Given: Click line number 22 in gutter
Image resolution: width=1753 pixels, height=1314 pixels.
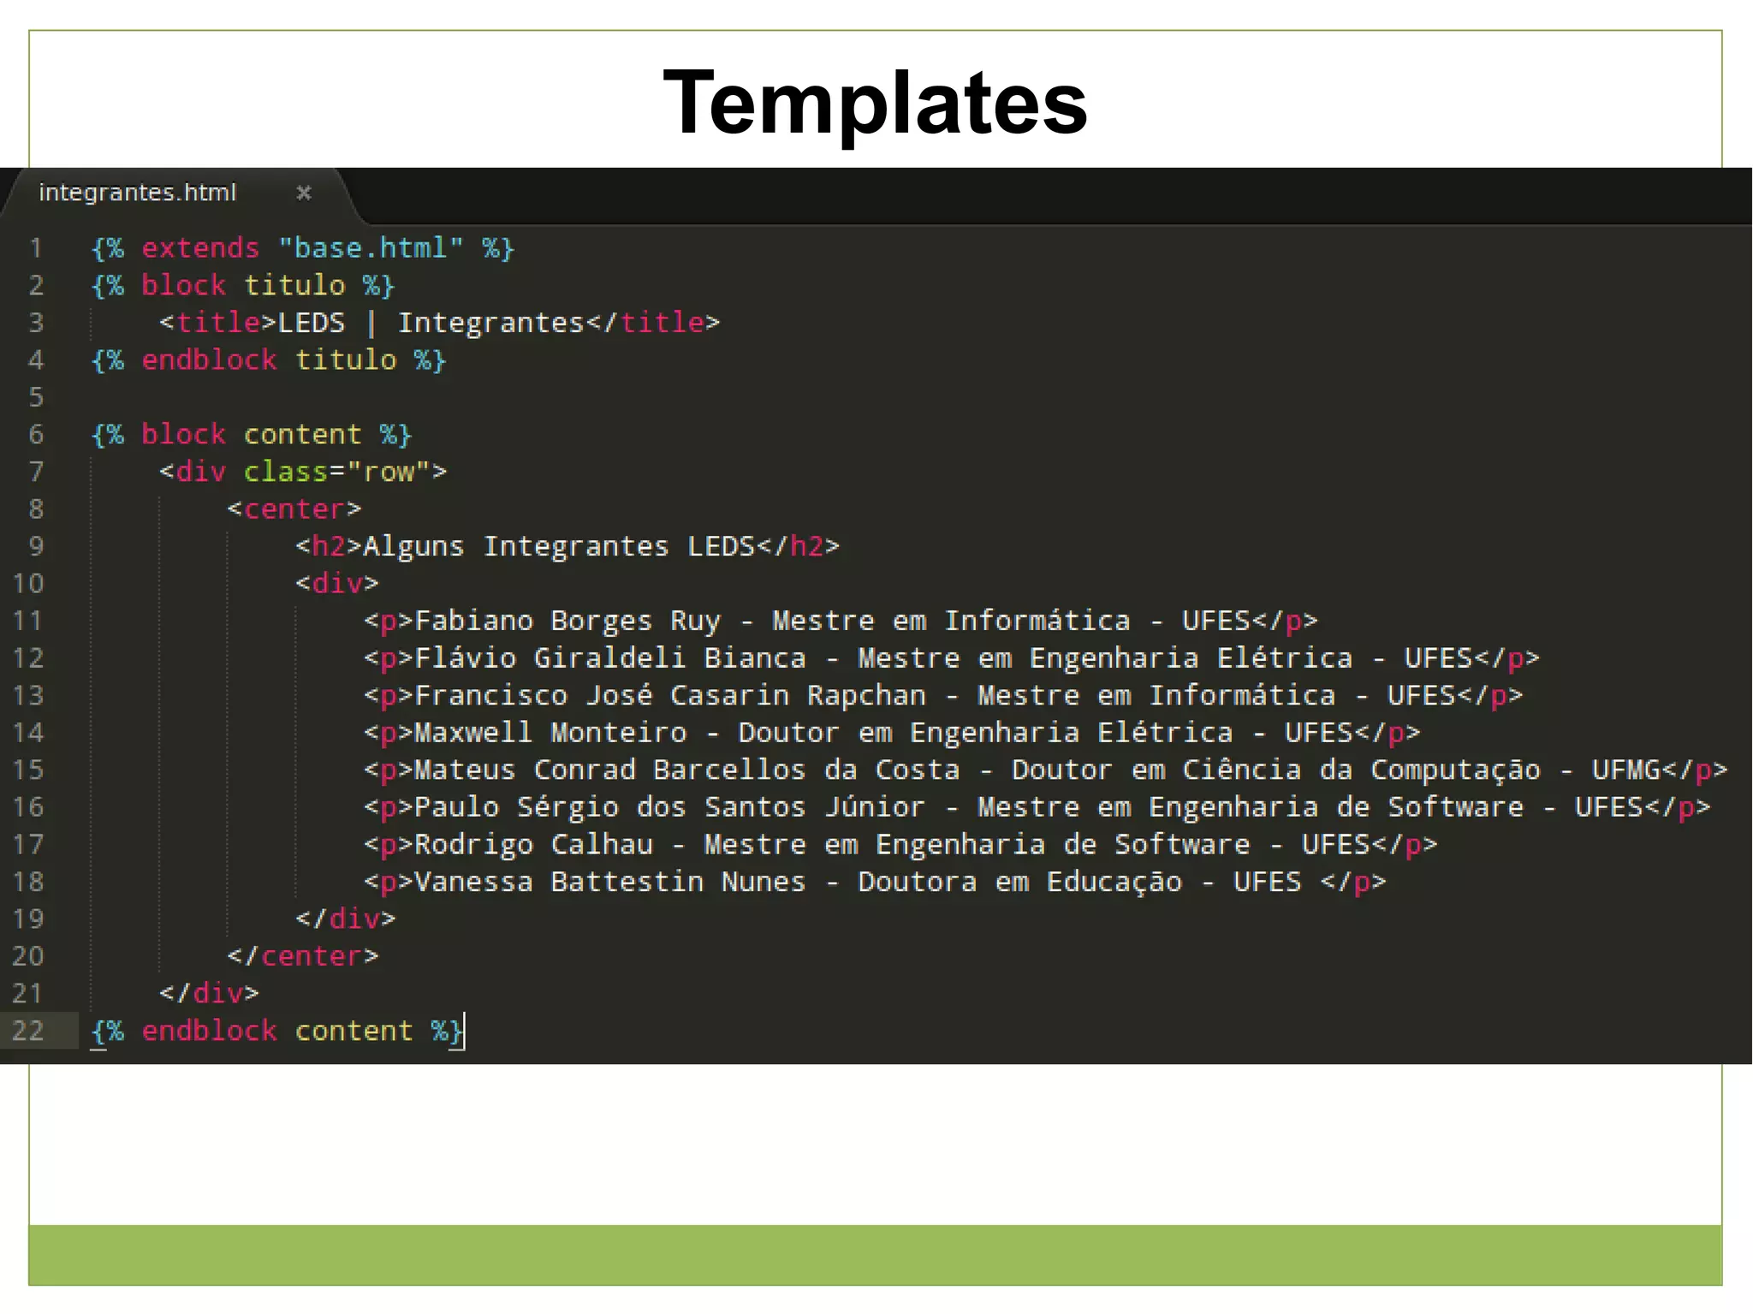Looking at the screenshot, I should 27,1031.
